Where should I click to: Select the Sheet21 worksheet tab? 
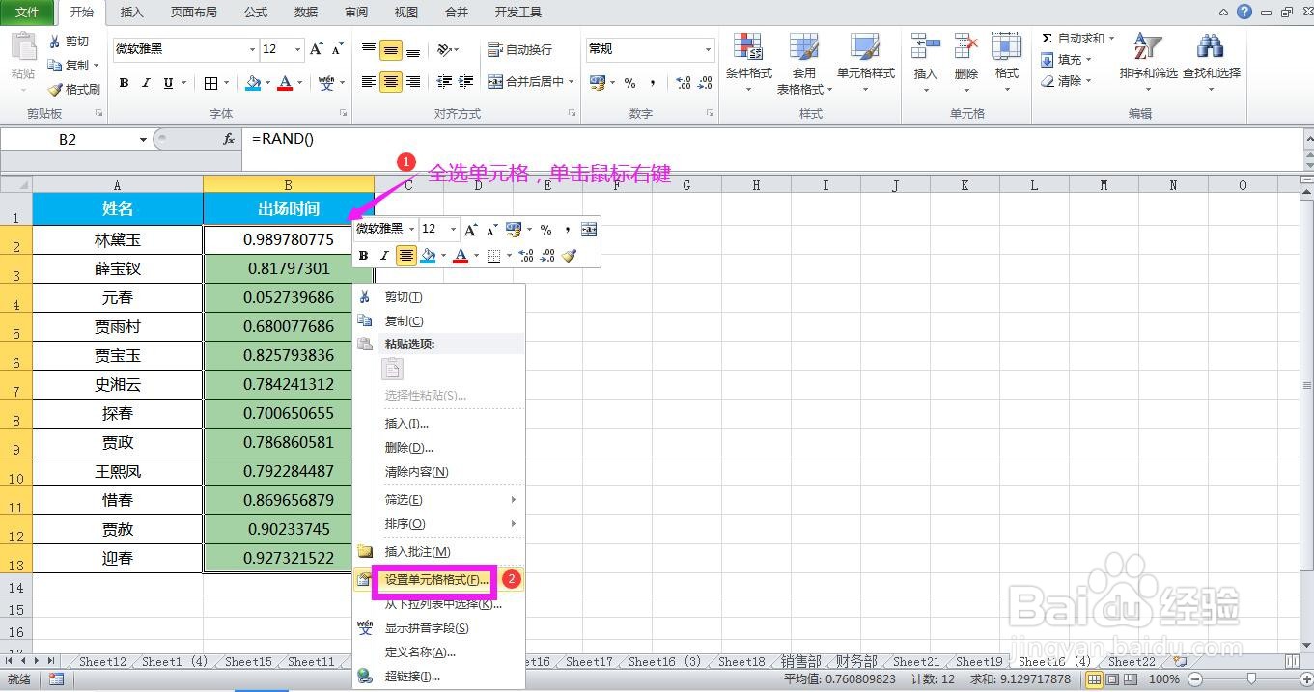pos(916,662)
